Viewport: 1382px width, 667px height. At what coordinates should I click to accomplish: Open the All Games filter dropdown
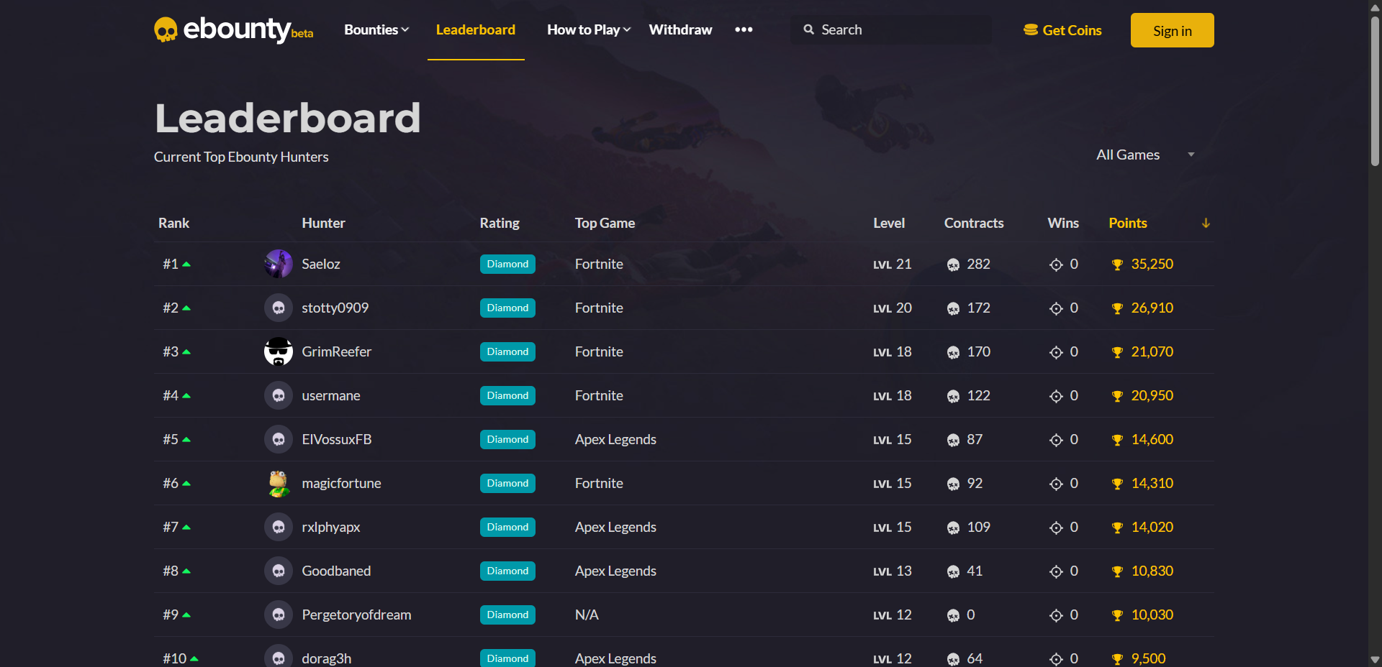click(x=1145, y=155)
